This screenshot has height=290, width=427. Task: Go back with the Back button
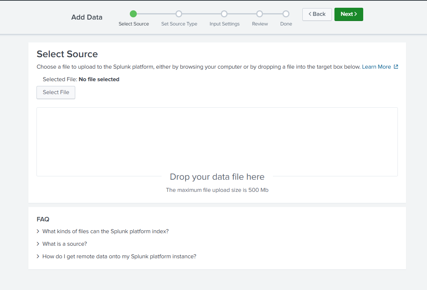317,14
